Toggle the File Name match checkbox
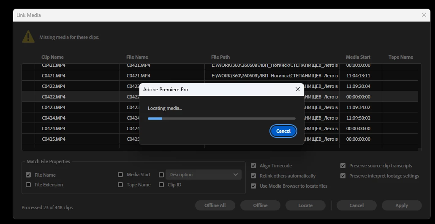Viewport: 435px width, 224px height. point(28,175)
